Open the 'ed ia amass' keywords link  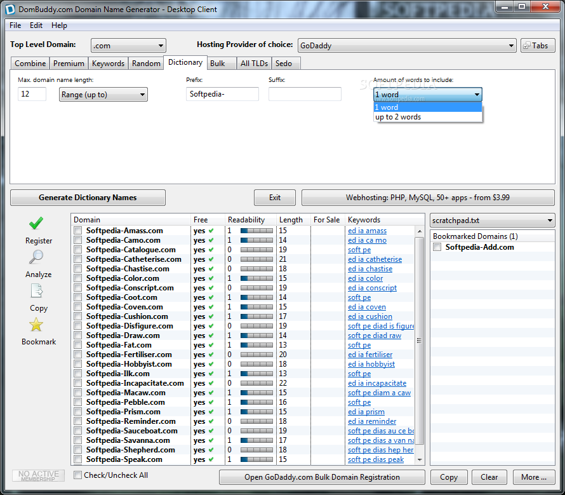pos(367,231)
